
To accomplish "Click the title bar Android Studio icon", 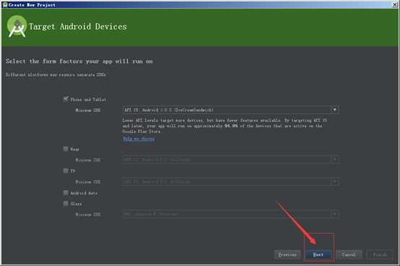I will [x=4, y=4].
